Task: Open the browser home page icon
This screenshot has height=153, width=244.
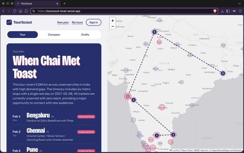Action: coord(20,11)
